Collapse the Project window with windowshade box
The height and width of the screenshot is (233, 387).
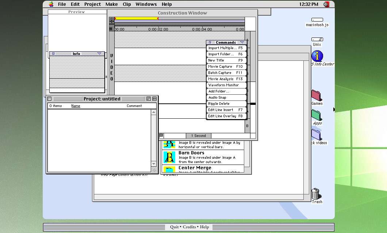[154, 99]
